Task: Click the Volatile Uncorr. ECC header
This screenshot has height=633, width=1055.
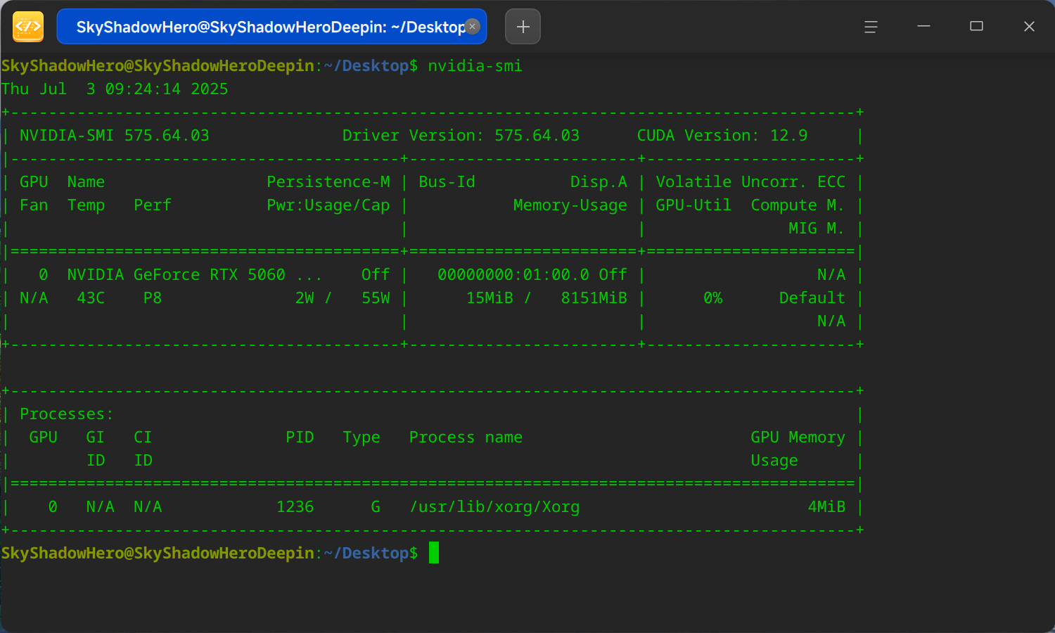Action: [x=750, y=182]
